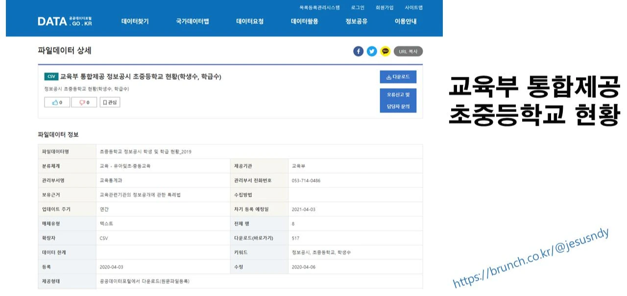Open the 데이터찾기 menu
The height and width of the screenshot is (296, 627).
pos(136,22)
